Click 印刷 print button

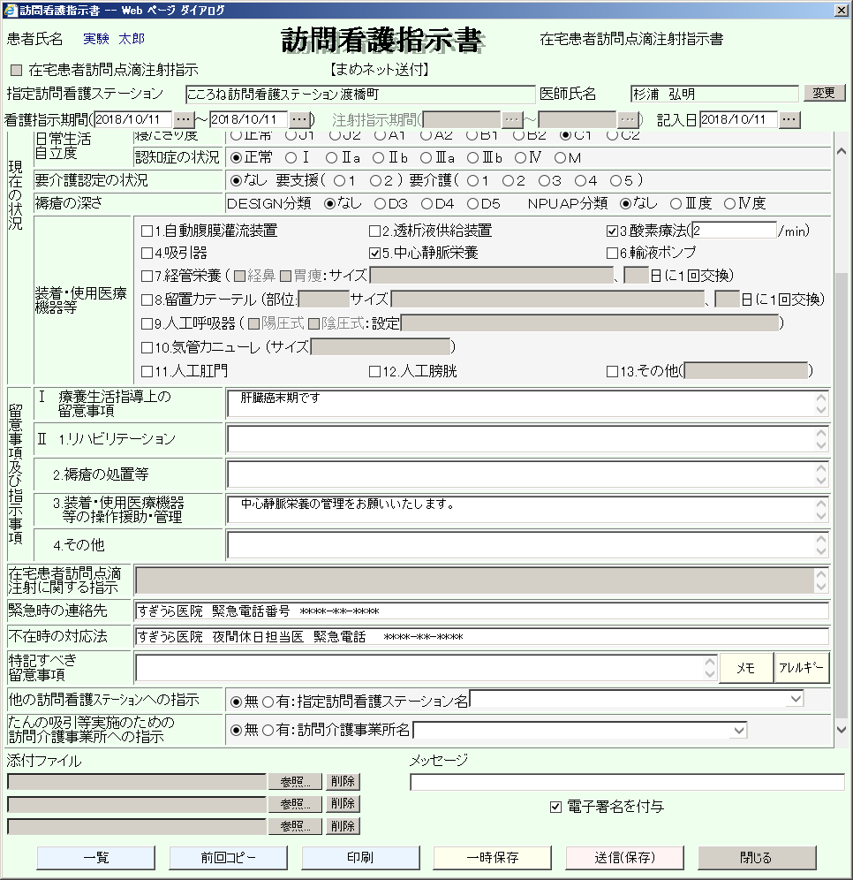pos(360,858)
